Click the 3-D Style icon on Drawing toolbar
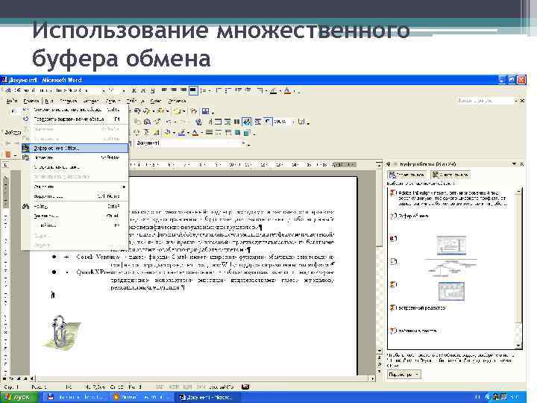The height and width of the screenshot is (403, 537). click(x=247, y=132)
